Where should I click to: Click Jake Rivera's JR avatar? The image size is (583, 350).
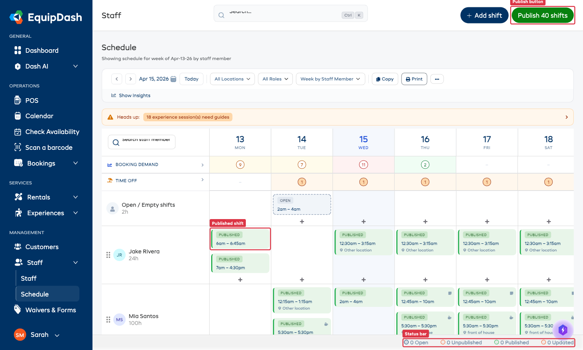pyautogui.click(x=119, y=255)
